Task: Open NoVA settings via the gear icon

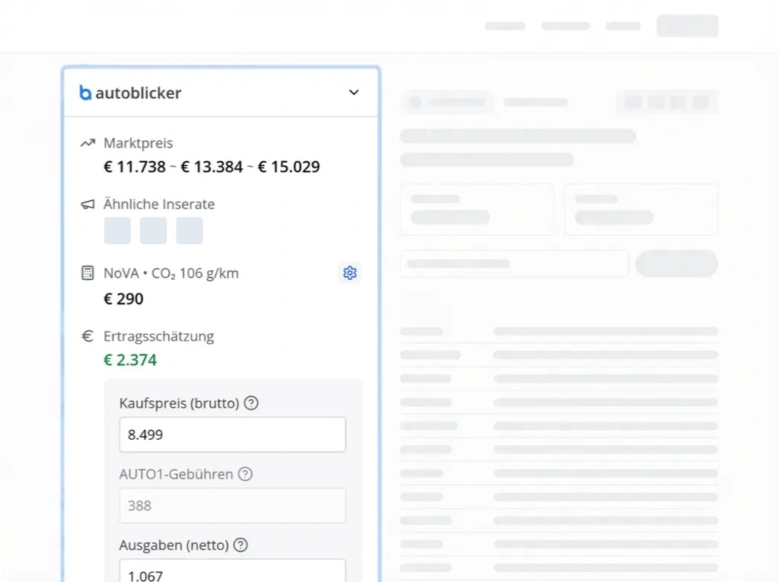Action: point(350,272)
